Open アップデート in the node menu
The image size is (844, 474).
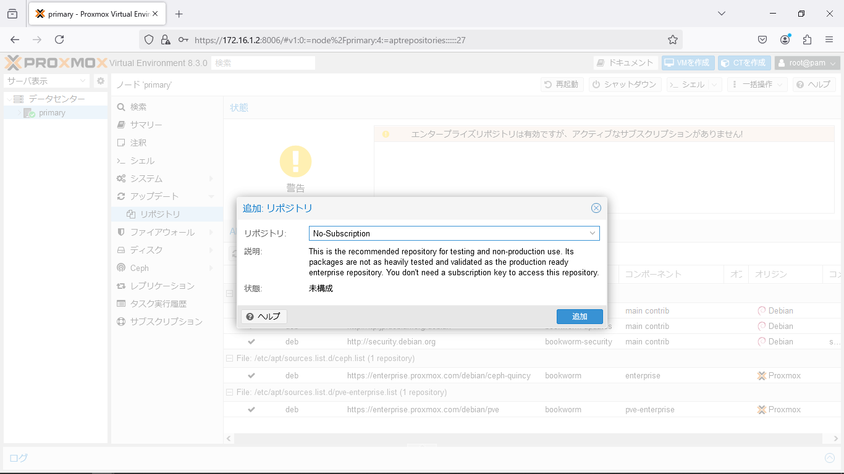tap(167, 196)
